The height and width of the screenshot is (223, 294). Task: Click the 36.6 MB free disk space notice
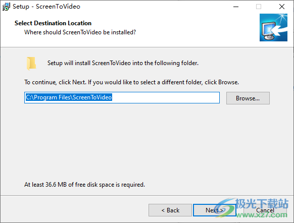tap(84, 185)
